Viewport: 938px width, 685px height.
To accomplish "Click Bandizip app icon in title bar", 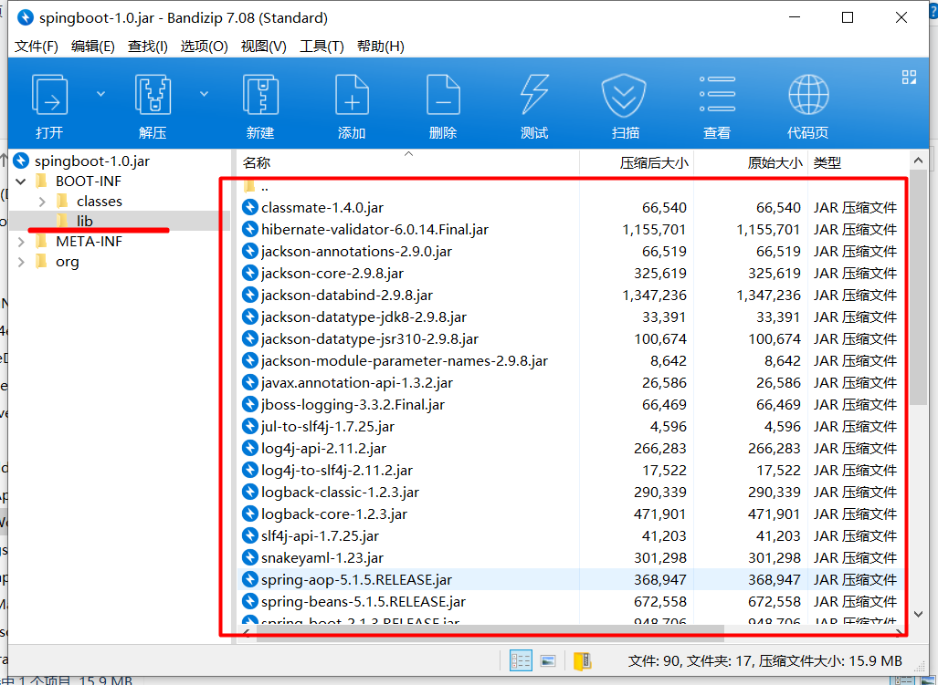I will tap(26, 17).
